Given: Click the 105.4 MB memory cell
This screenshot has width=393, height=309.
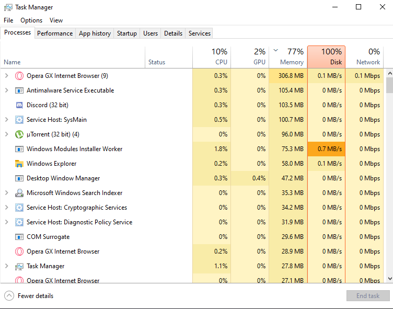Looking at the screenshot, I should (288, 90).
